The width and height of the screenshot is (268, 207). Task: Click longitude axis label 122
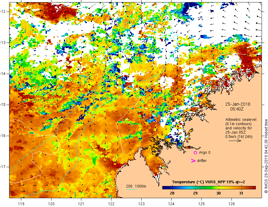pyautogui.click(x=111, y=204)
